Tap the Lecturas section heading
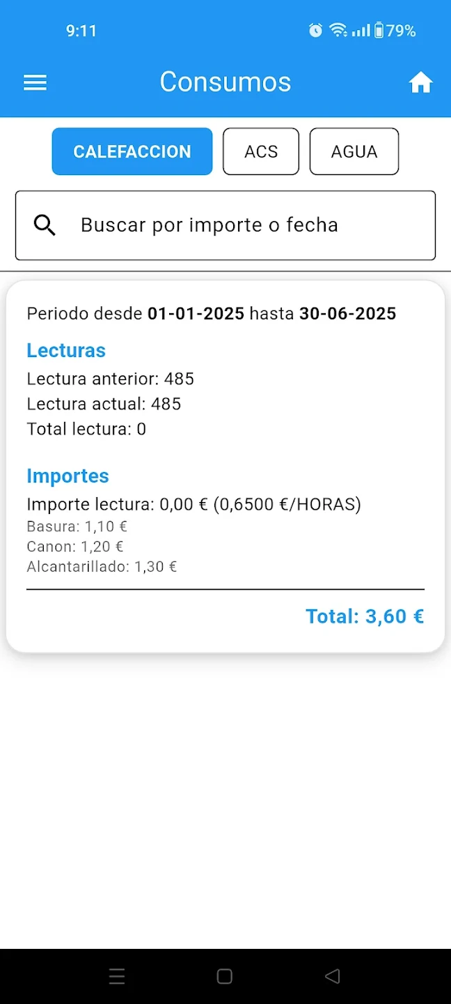Image resolution: width=451 pixels, height=1004 pixels. pyautogui.click(x=66, y=351)
